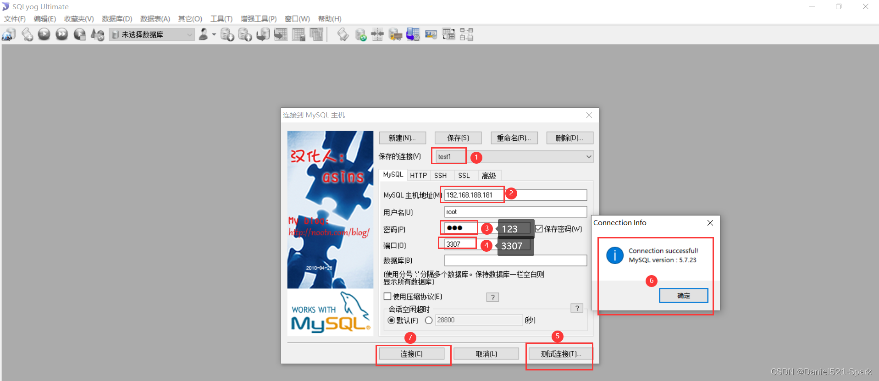Open the user manager icon
This screenshot has width=879, height=381.
[204, 34]
